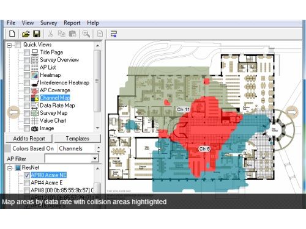Open the Survey menu
The width and height of the screenshot is (306, 229).
tap(48, 23)
